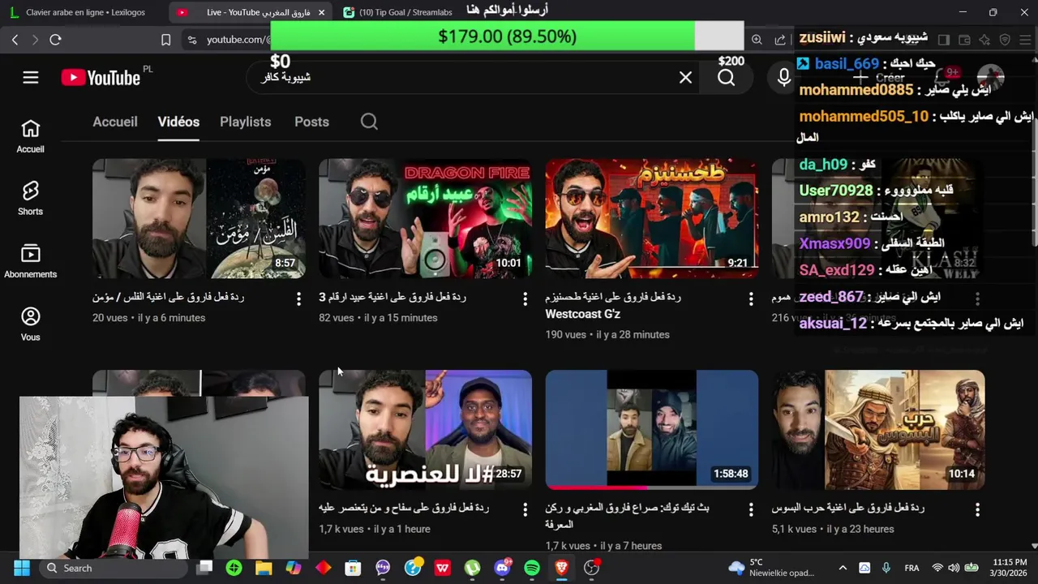Click the share icon in address bar
Viewport: 1038px width, 584px height.
[x=780, y=39]
